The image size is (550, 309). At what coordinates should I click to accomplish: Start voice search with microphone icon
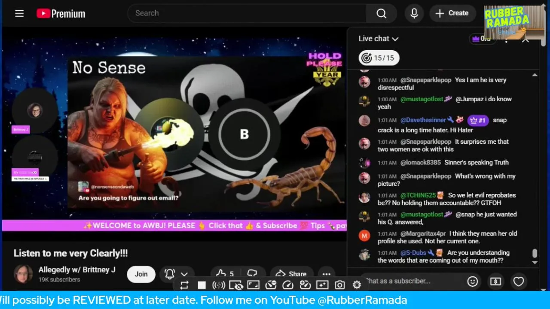(414, 13)
